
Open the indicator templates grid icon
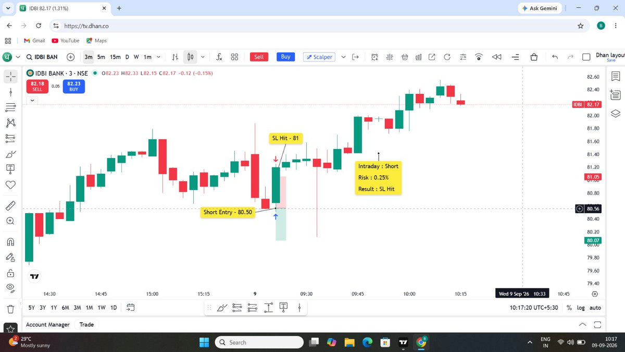234,57
